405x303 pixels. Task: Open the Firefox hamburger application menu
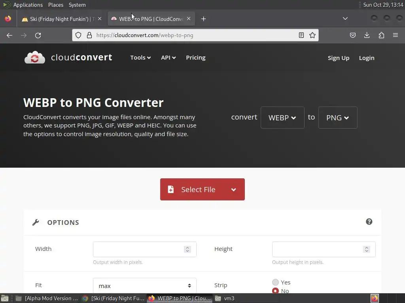(396, 35)
